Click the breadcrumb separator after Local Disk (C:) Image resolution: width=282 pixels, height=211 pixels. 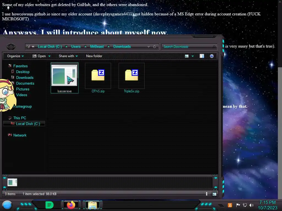click(x=66, y=47)
